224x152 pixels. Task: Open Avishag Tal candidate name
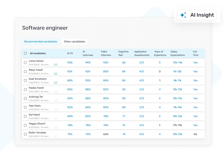(36, 97)
